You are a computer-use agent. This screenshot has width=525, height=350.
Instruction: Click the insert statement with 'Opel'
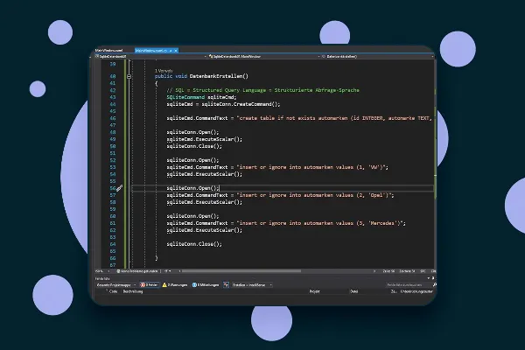(280, 195)
